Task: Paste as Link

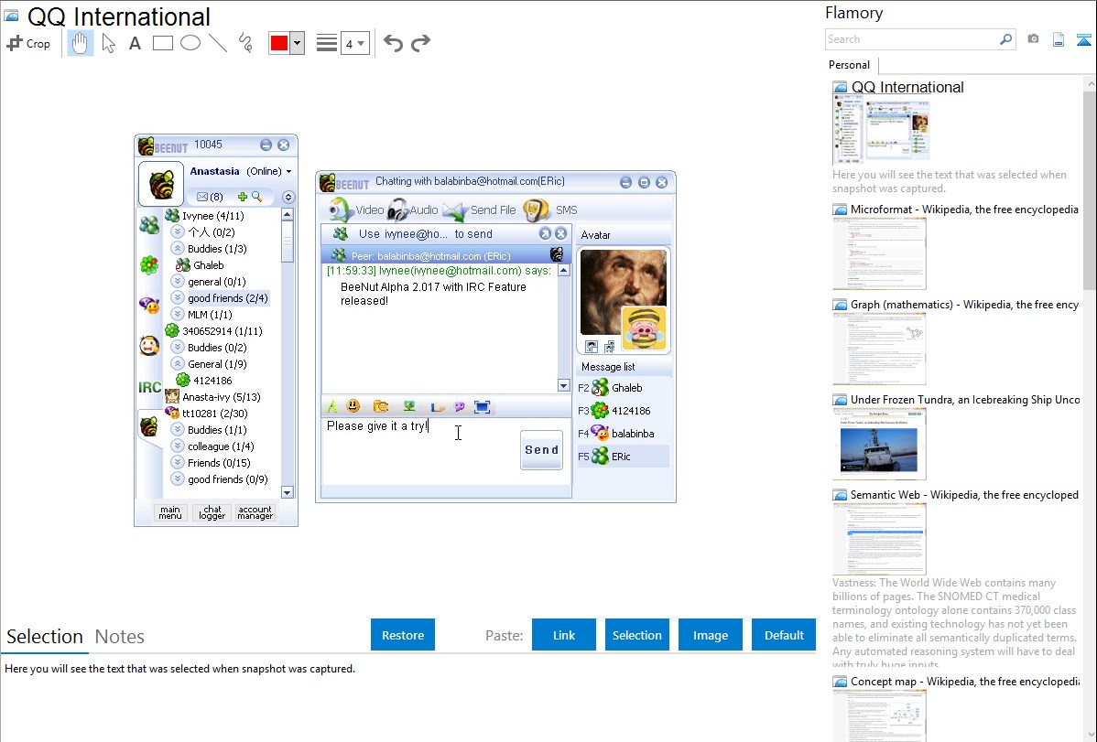Action: click(x=564, y=635)
